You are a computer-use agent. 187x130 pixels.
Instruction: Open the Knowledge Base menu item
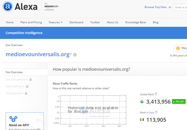click(x=136, y=22)
